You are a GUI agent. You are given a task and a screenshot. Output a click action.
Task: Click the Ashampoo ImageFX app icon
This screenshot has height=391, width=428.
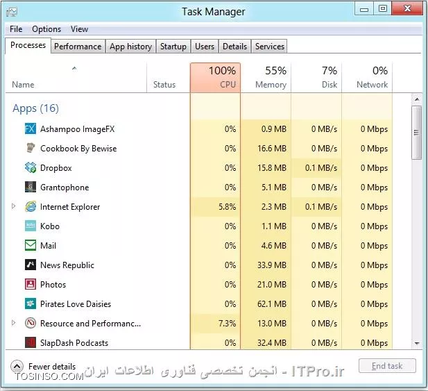click(31, 128)
